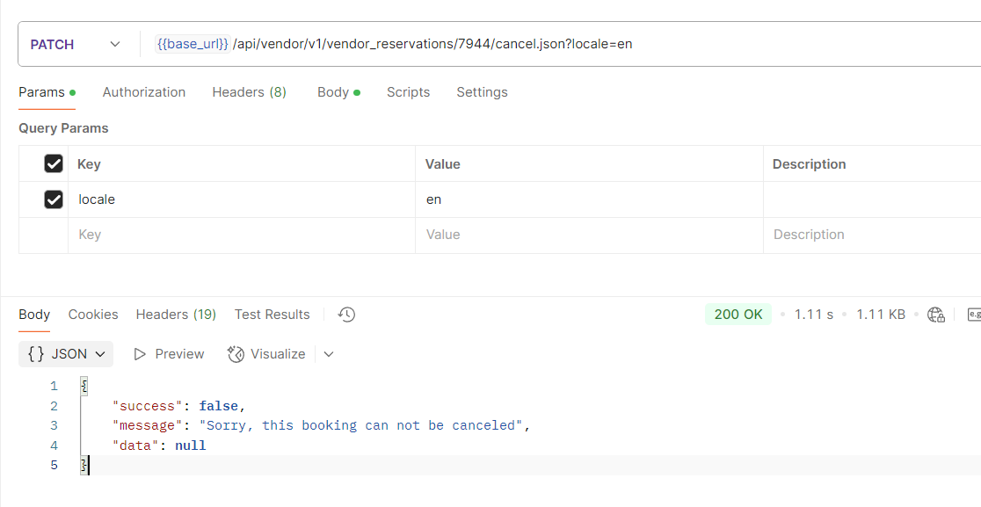Toggle the select-all params header checkbox
This screenshot has height=507, width=981.
(x=54, y=163)
